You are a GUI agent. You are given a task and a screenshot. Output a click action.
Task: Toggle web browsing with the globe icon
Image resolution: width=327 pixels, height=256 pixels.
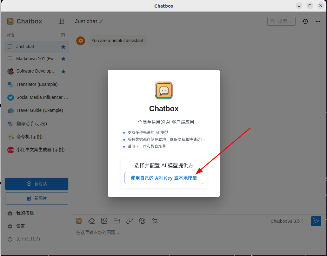[x=142, y=221]
